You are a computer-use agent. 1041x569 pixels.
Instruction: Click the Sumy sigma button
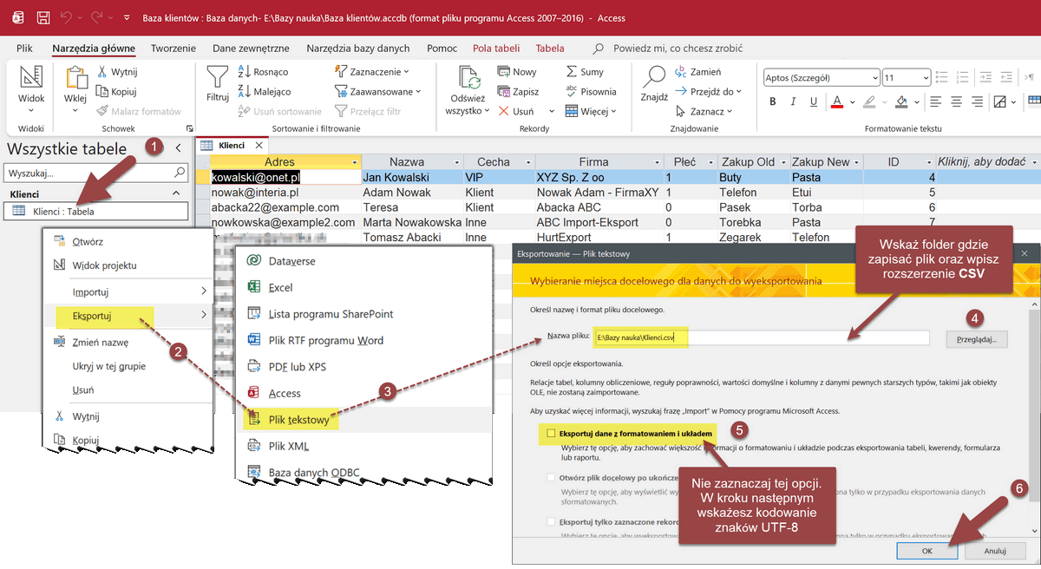click(585, 72)
